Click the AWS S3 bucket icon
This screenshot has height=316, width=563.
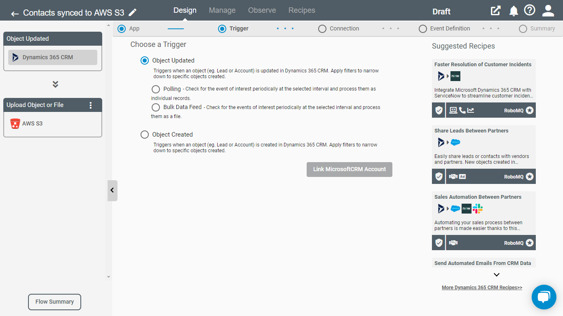[15, 123]
